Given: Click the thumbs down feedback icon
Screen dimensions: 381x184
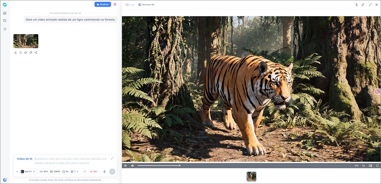Looking at the screenshot, I should (x=31, y=53).
